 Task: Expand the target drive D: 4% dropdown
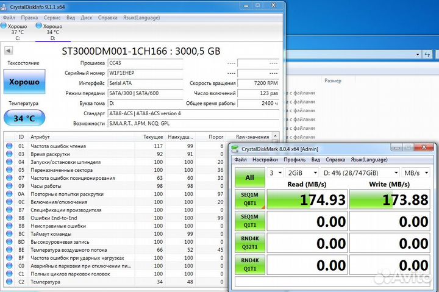tap(360, 173)
